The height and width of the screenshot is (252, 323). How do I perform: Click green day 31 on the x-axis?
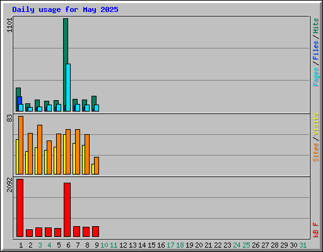(303, 245)
